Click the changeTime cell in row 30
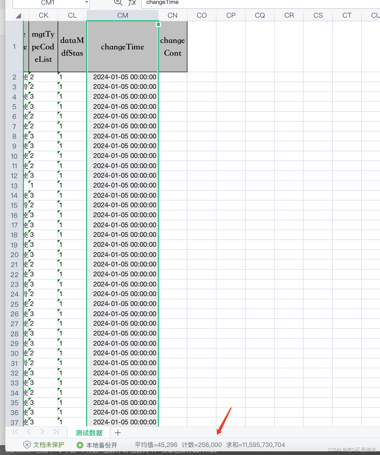The width and height of the screenshot is (380, 455). (123, 353)
